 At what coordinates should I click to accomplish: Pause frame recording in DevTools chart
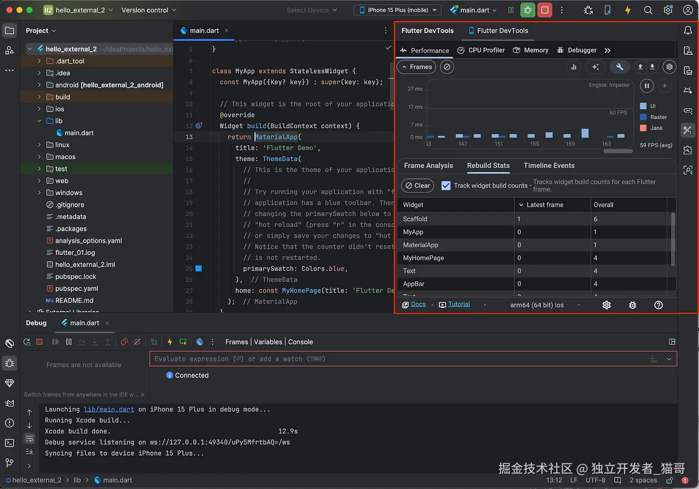click(647, 86)
